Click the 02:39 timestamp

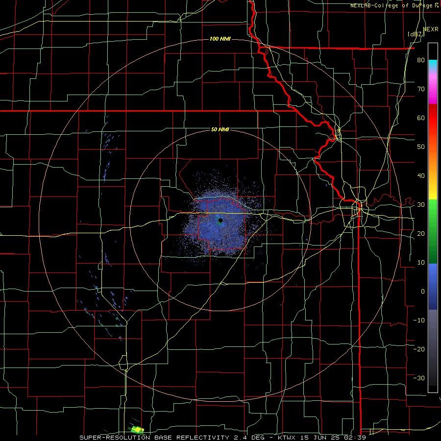click(x=356, y=438)
